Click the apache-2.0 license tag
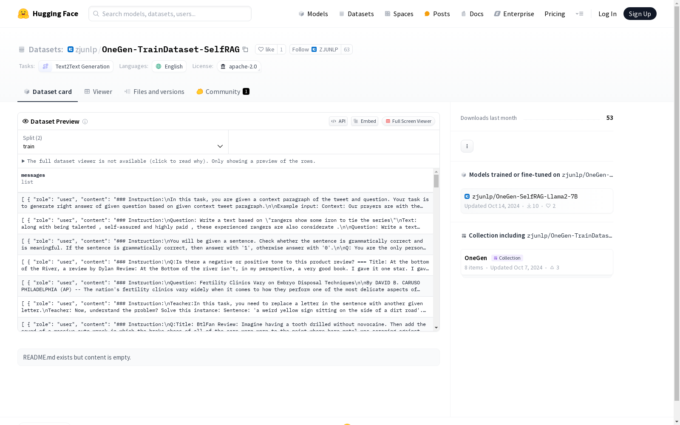This screenshot has height=425, width=680. click(x=239, y=66)
